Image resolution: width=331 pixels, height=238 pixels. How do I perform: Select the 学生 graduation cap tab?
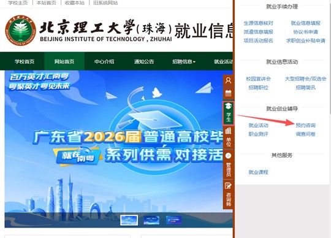click(228, 113)
